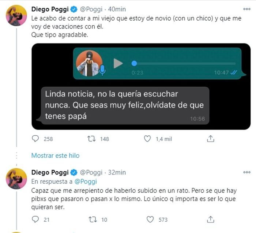The width and height of the screenshot is (256, 233).
Task: Share the first tweet via share icon
Action: pos(210,139)
